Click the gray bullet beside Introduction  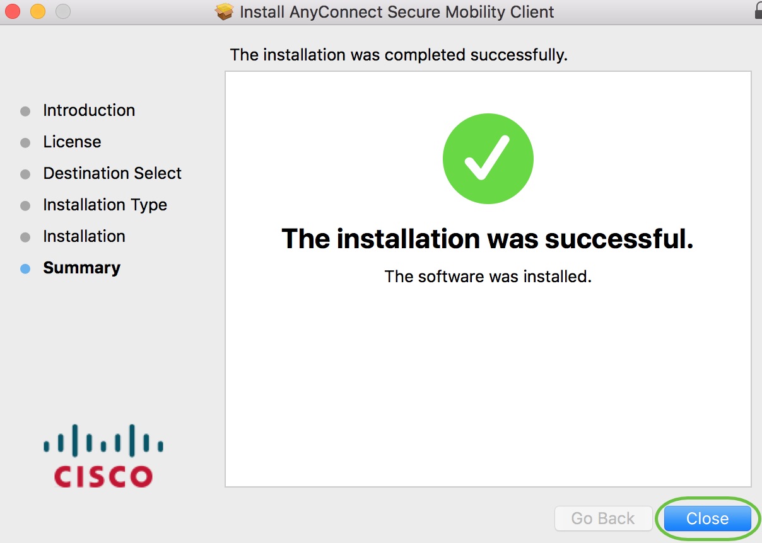point(25,111)
